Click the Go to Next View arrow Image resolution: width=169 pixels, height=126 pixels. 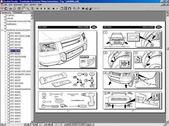click(x=57, y=9)
